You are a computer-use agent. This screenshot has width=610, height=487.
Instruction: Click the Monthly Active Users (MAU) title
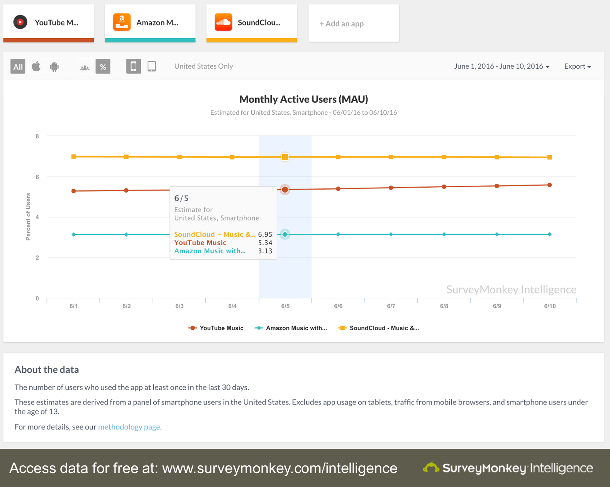coord(303,99)
